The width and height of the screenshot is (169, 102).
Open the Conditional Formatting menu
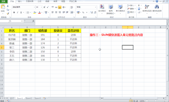click(102, 9)
